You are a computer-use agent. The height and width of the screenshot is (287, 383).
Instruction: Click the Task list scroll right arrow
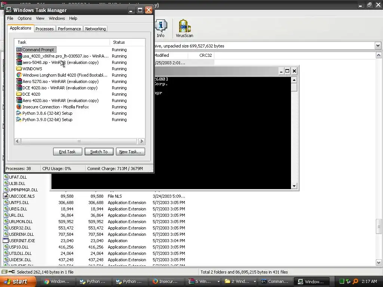[141, 141]
